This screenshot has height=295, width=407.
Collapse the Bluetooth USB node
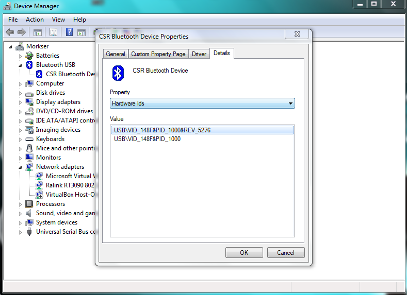pos(20,65)
